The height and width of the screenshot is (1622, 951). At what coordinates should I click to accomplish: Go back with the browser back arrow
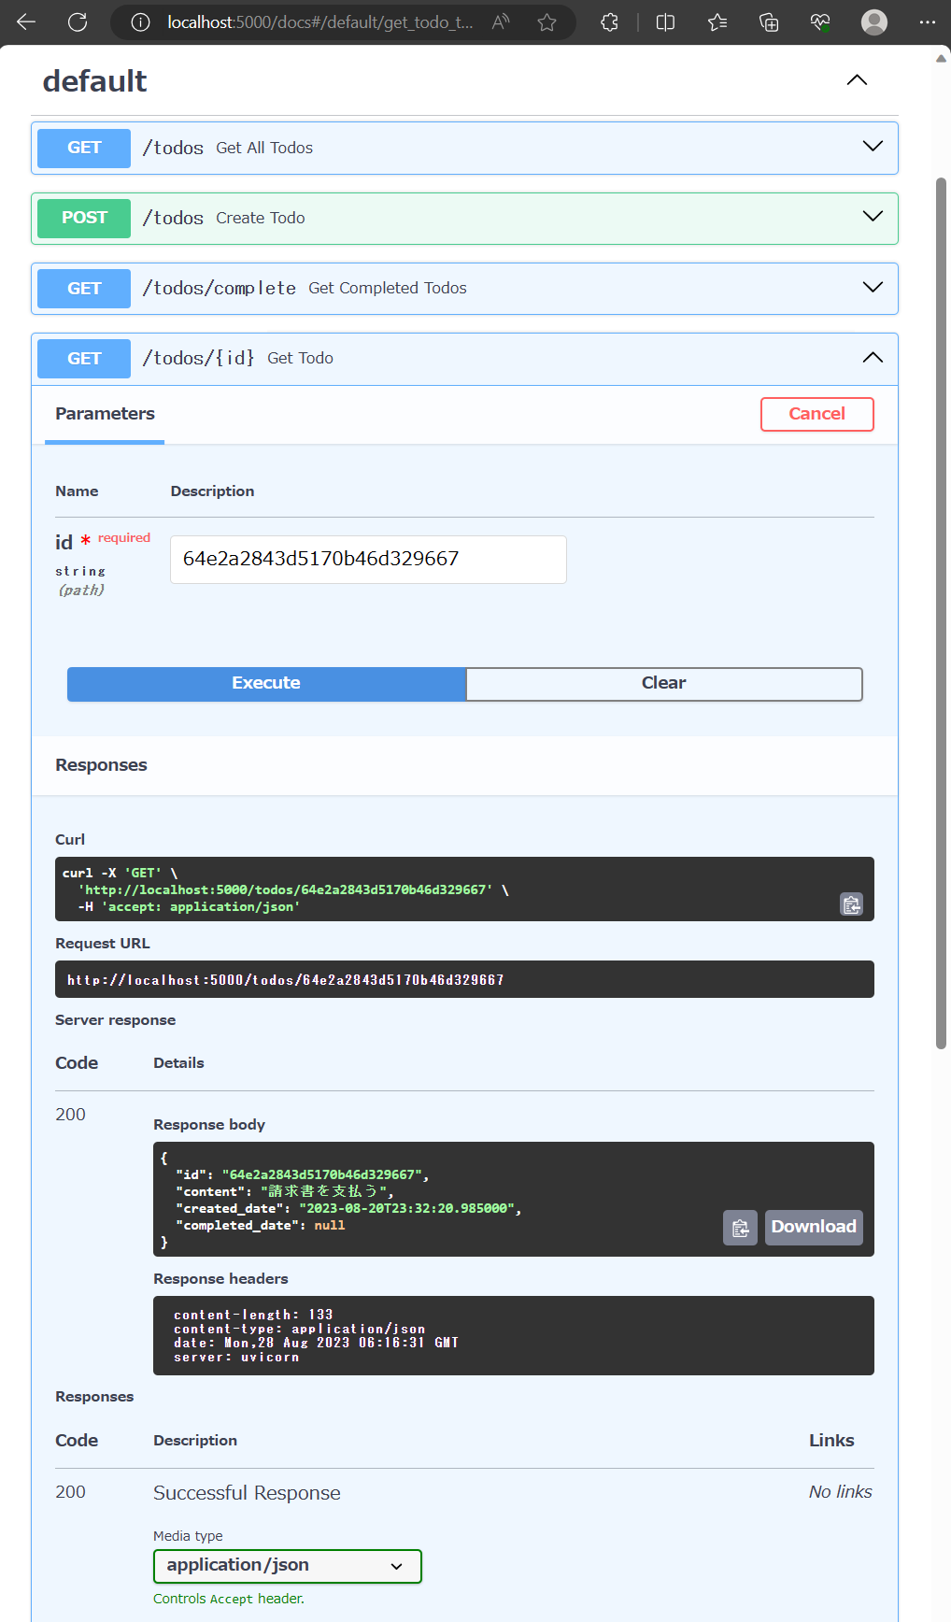[x=26, y=21]
